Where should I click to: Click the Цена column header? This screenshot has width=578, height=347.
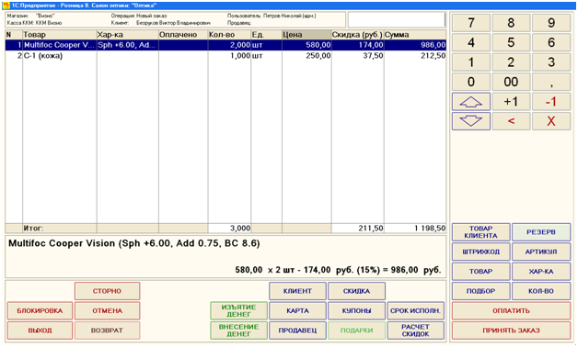pyautogui.click(x=306, y=35)
